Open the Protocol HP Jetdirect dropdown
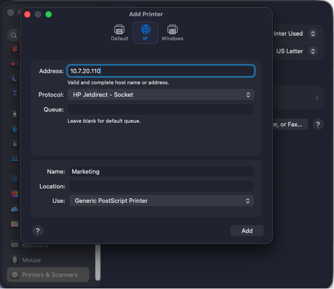 161,94
